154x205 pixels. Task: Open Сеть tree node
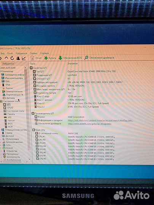coord(7,145)
